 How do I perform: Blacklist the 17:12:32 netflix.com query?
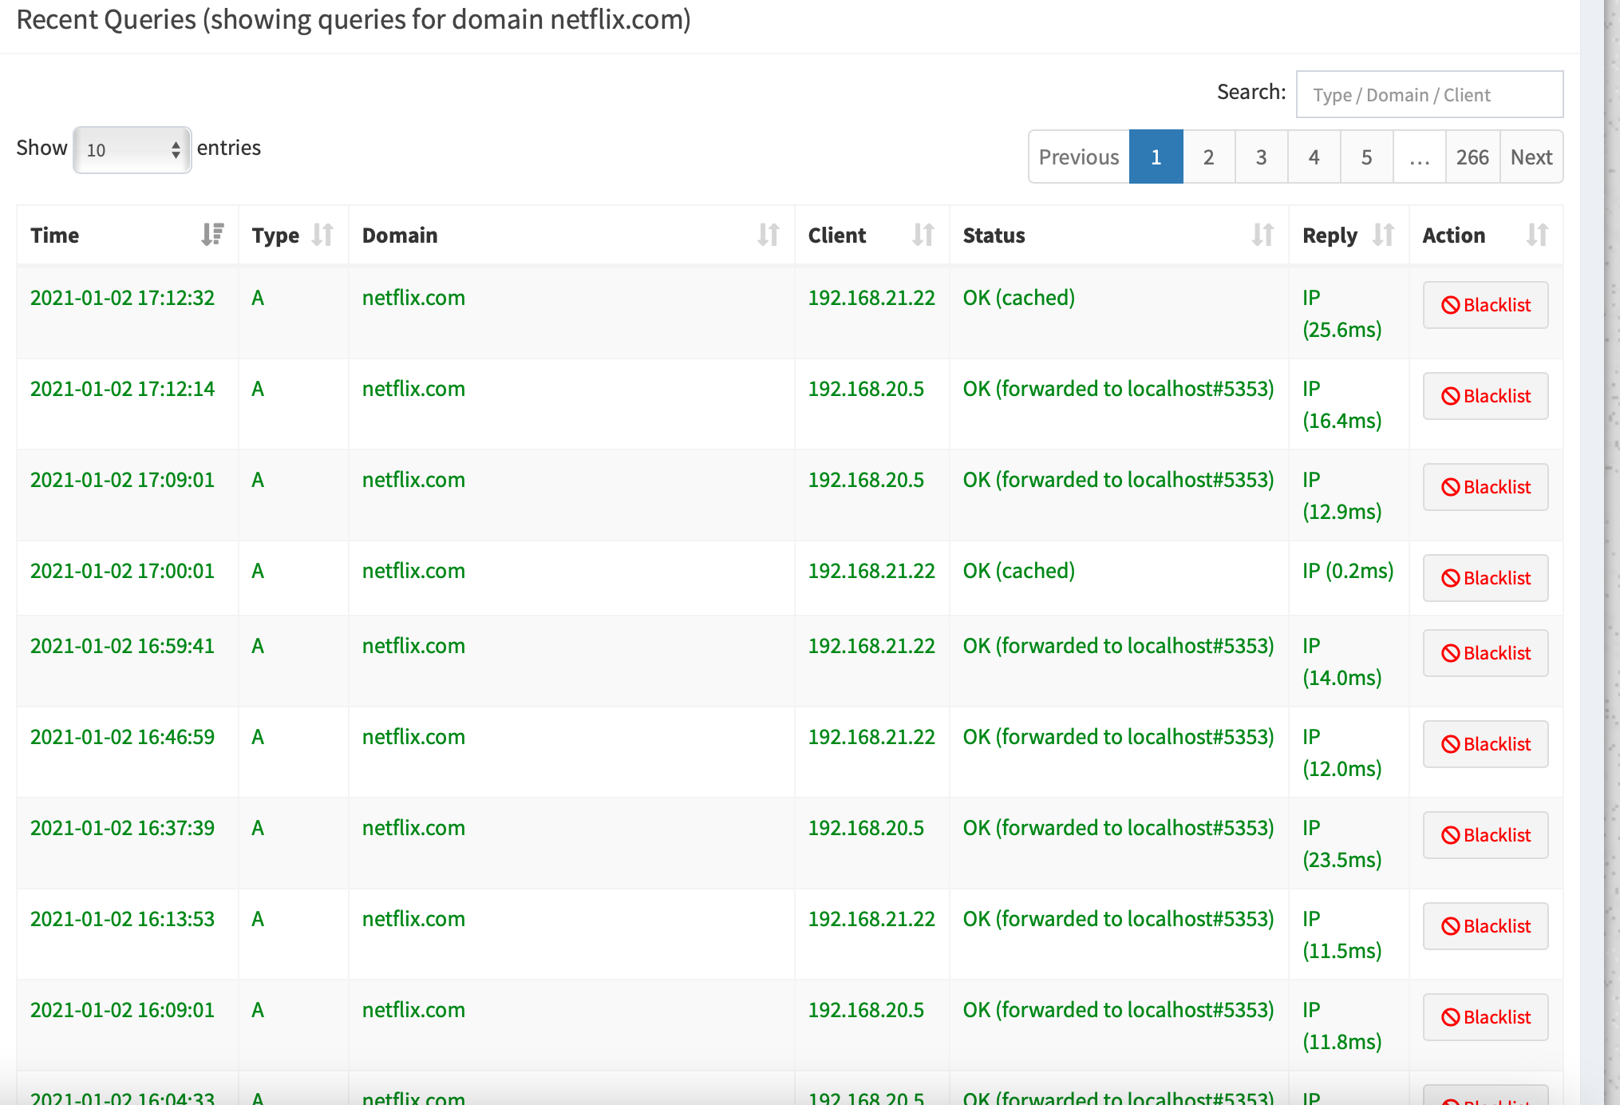[1485, 305]
